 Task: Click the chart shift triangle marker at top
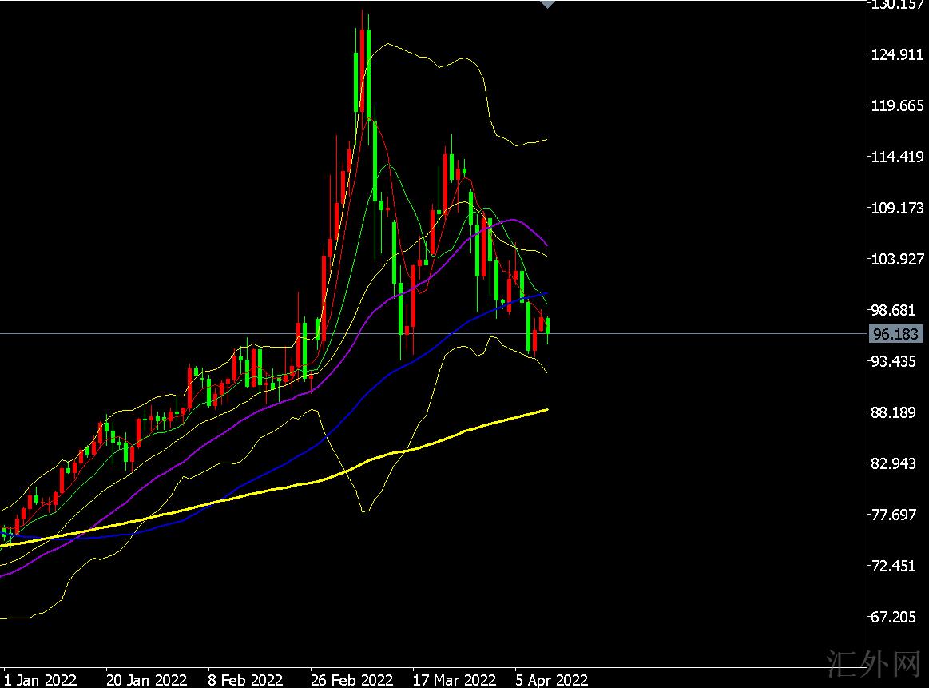547,4
